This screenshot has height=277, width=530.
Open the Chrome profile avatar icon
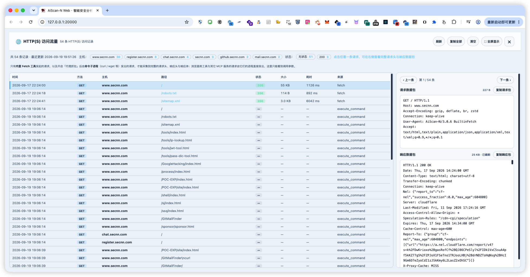[478, 22]
